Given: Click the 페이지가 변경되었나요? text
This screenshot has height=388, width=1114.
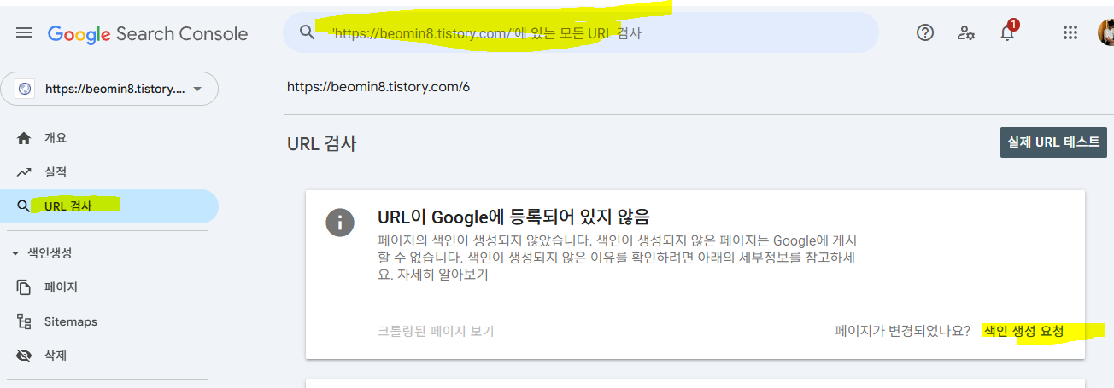Looking at the screenshot, I should [902, 331].
